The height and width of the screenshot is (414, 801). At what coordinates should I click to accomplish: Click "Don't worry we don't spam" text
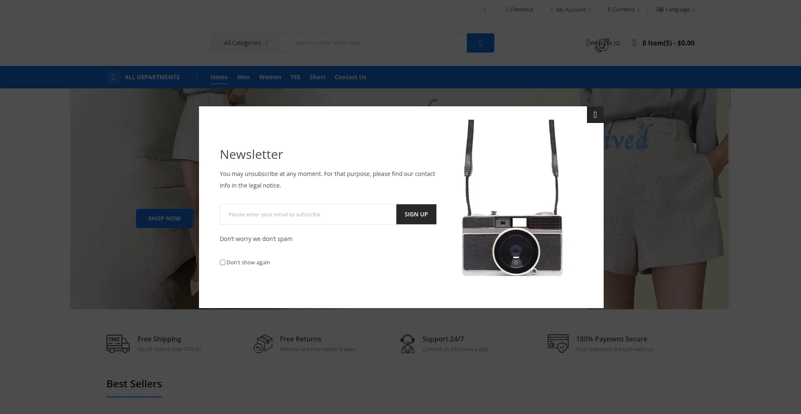256,239
